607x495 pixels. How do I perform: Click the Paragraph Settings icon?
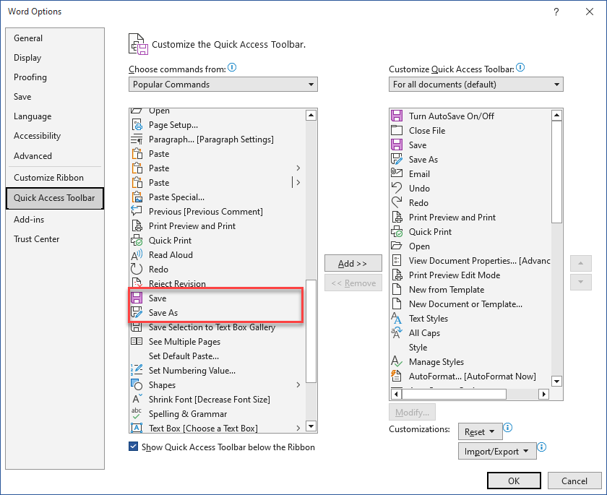pyautogui.click(x=137, y=139)
